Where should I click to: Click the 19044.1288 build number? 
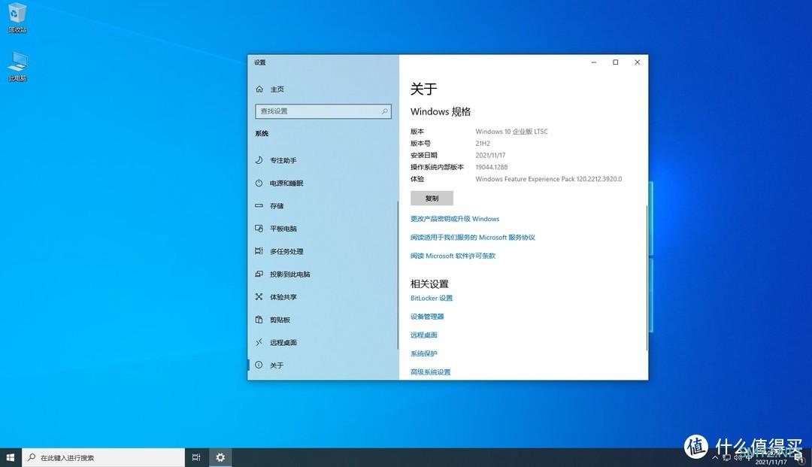point(492,167)
